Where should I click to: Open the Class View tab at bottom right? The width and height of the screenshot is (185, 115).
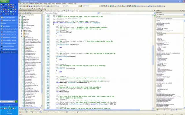point(166,110)
